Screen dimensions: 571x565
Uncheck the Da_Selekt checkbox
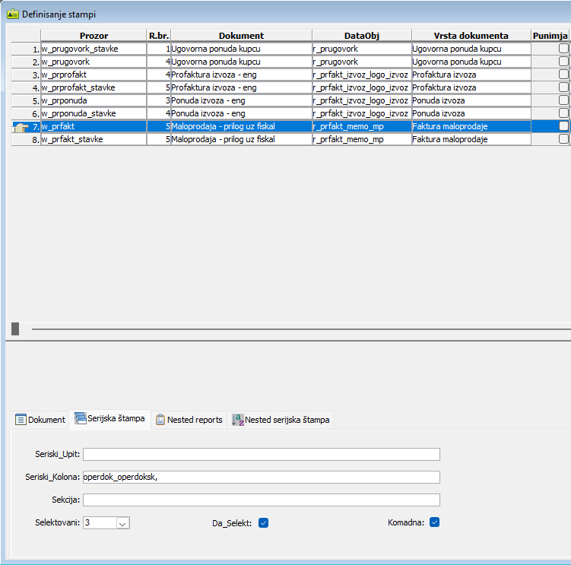263,522
